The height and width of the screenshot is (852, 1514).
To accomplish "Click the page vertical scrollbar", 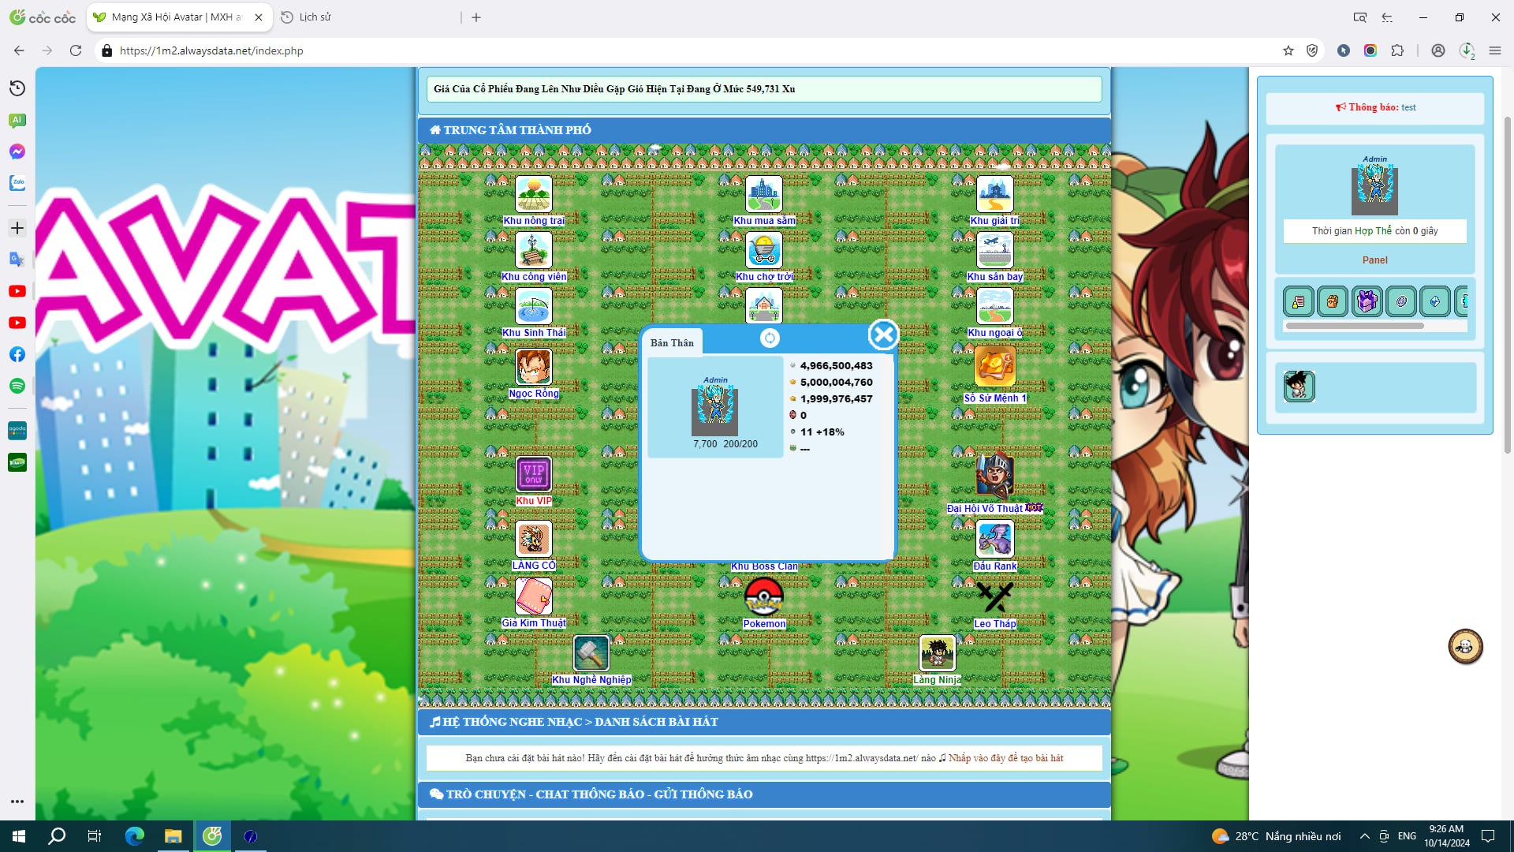I will click(1508, 284).
